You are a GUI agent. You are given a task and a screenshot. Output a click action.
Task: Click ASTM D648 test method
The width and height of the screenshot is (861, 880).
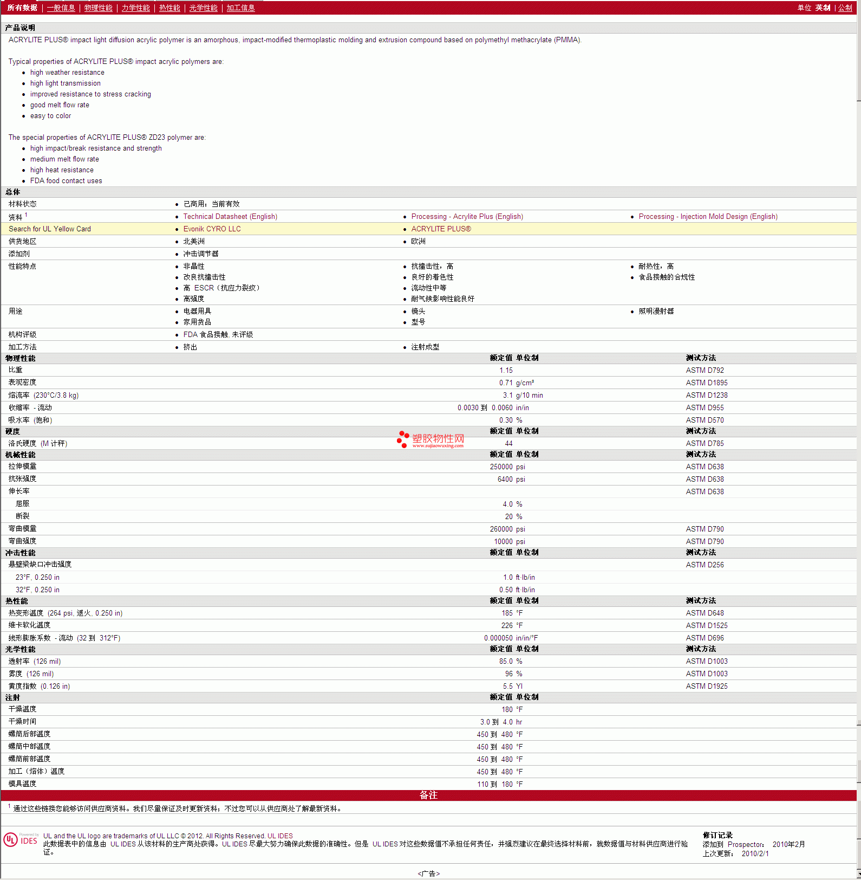point(705,613)
